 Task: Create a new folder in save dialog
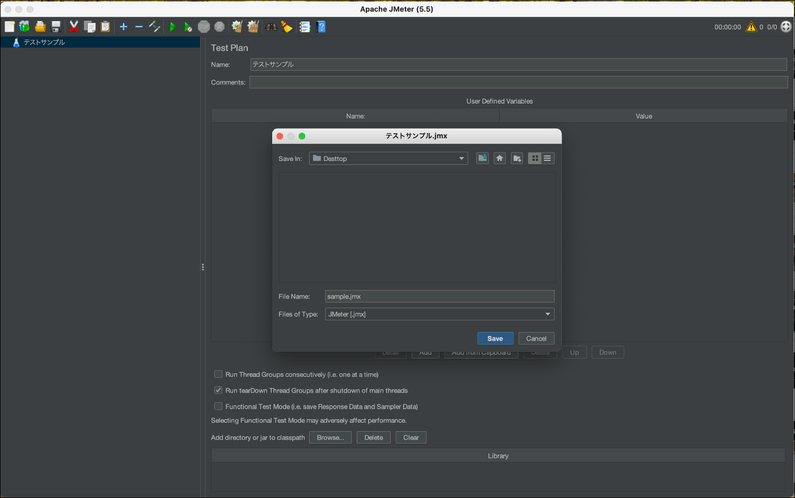tap(517, 159)
